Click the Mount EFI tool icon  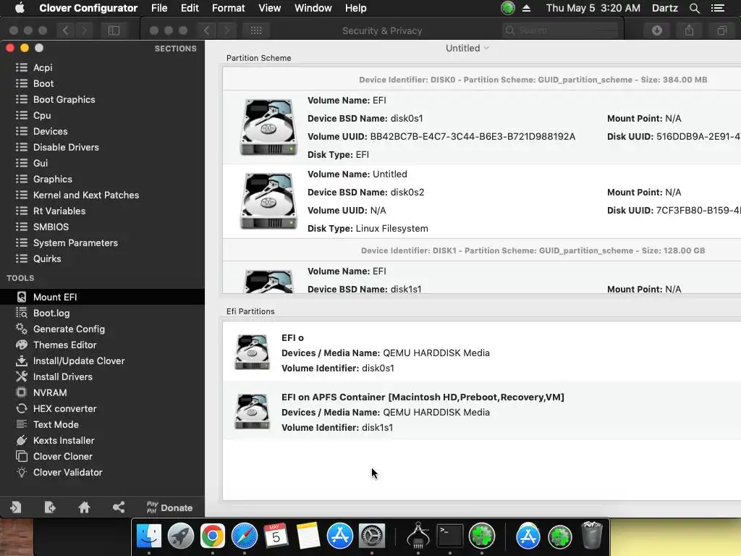click(x=22, y=297)
